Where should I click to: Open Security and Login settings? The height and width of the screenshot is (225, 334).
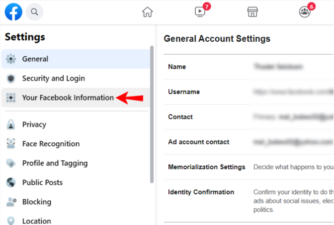[76, 78]
